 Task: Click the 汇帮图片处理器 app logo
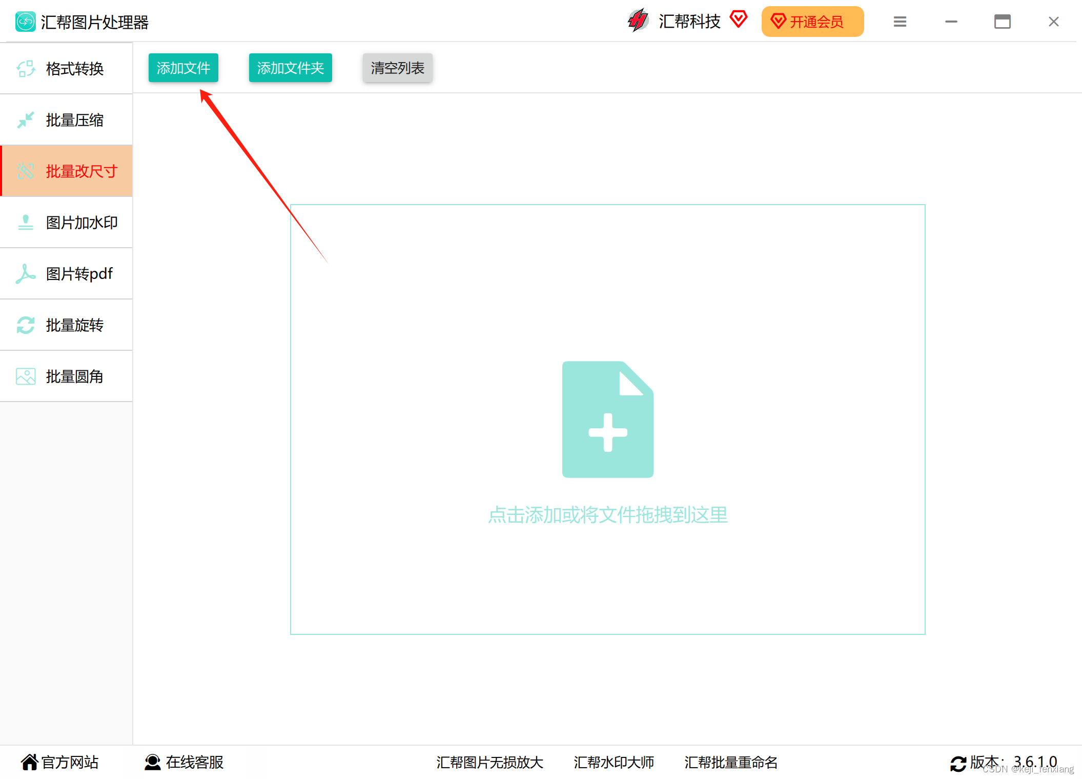click(26, 22)
